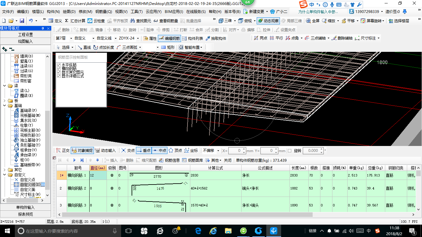The height and width of the screenshot is (237, 422).
Task: Click the 单构件输入 panel button
Action: [x=25, y=207]
